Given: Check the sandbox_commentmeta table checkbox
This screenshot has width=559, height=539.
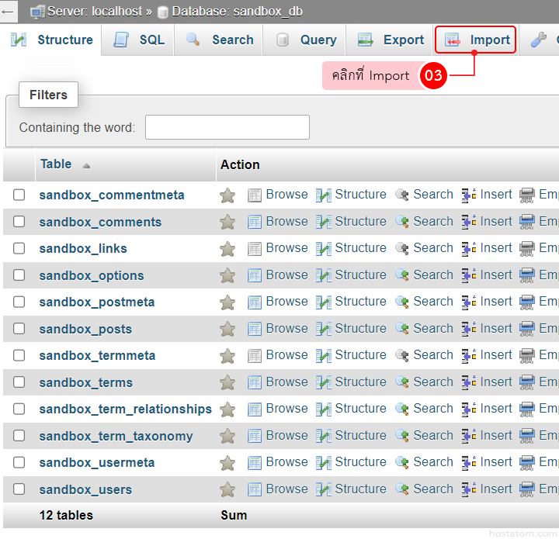Looking at the screenshot, I should (19, 195).
